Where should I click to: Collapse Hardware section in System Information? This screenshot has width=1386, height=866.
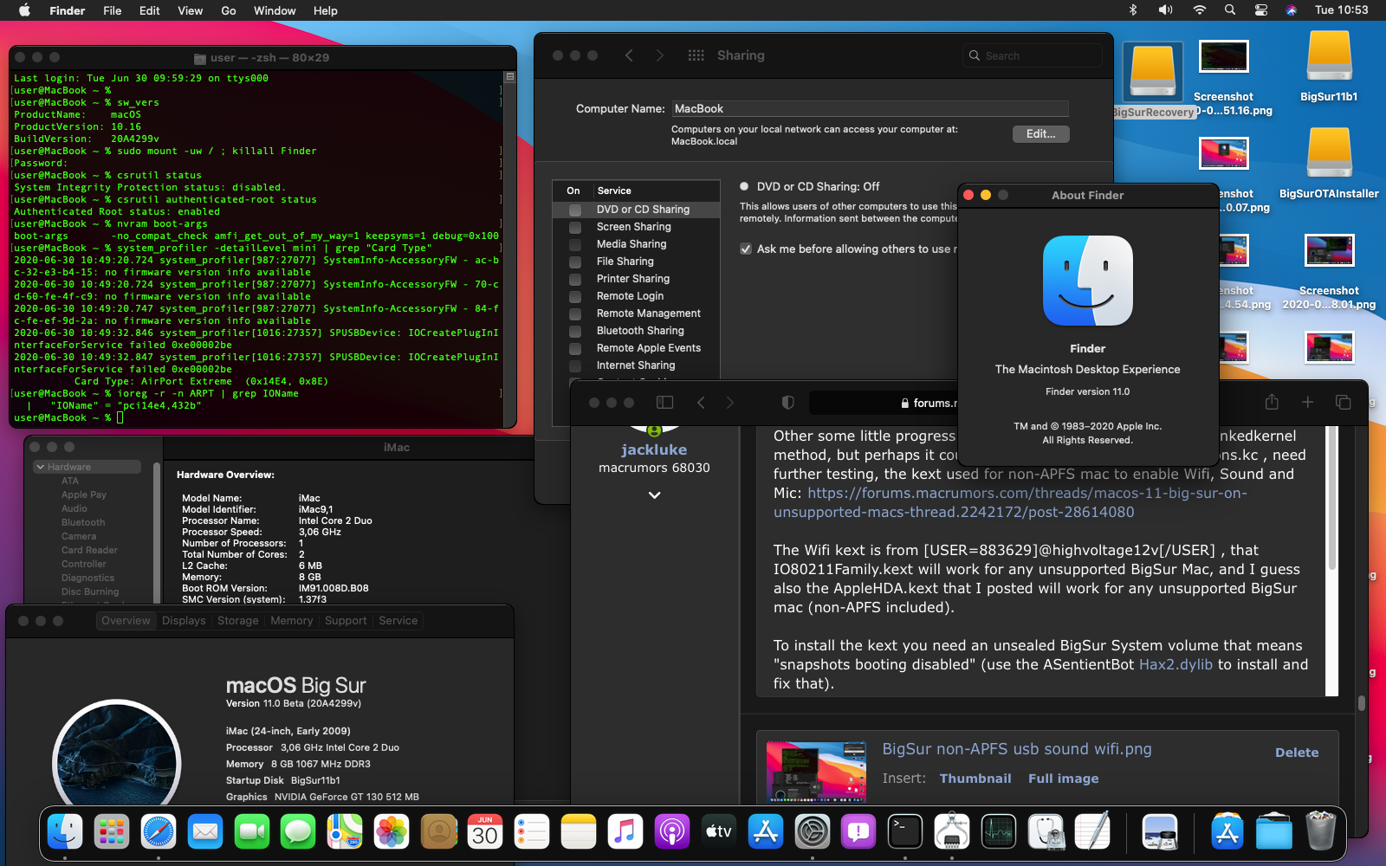[40, 467]
